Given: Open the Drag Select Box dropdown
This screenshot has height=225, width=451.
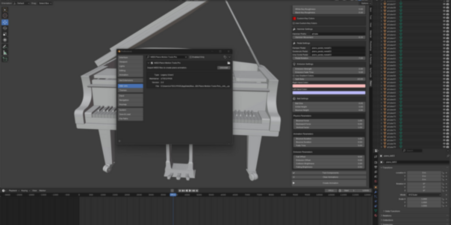Looking at the screenshot, I should [x=45, y=3].
